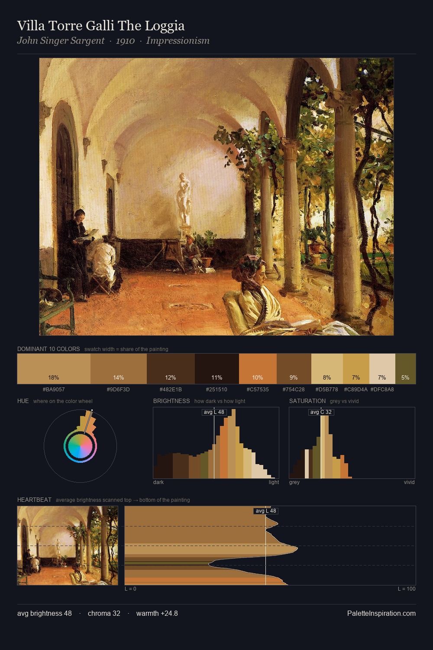The height and width of the screenshot is (650, 433).
Task: Click the #BA9057 color swatch
Action: (x=54, y=369)
